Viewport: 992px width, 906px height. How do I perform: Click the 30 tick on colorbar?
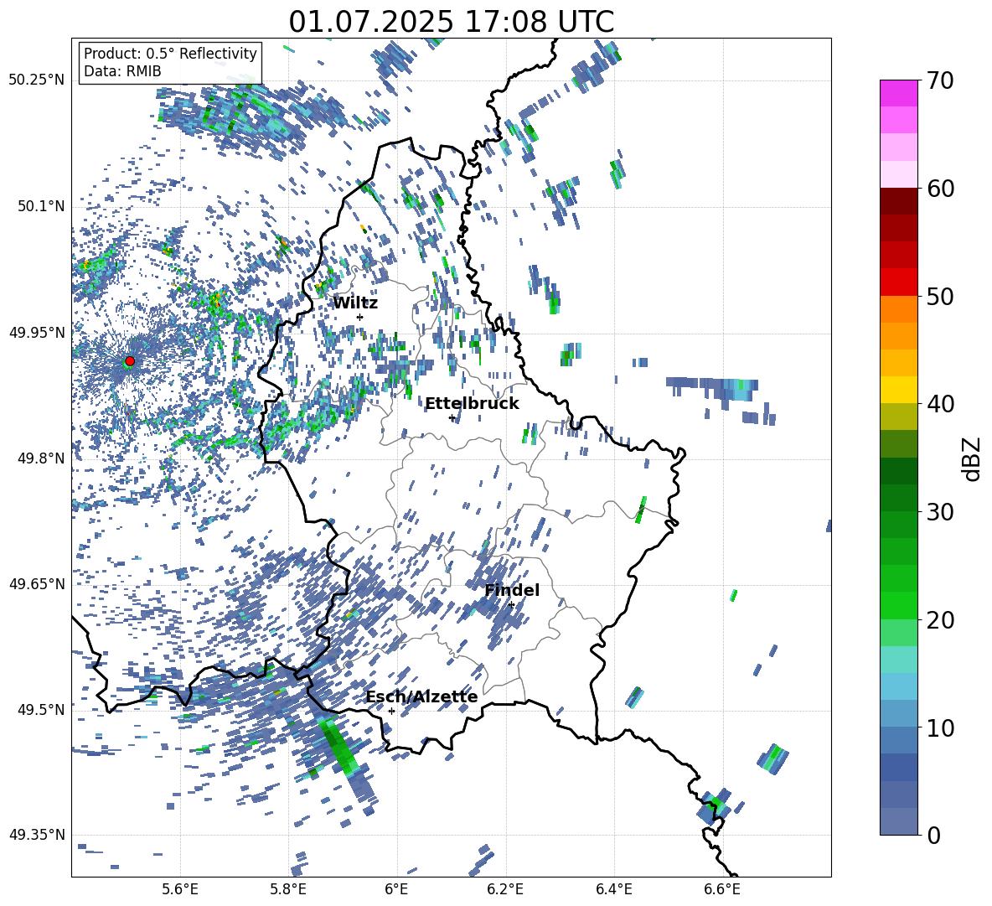[940, 511]
